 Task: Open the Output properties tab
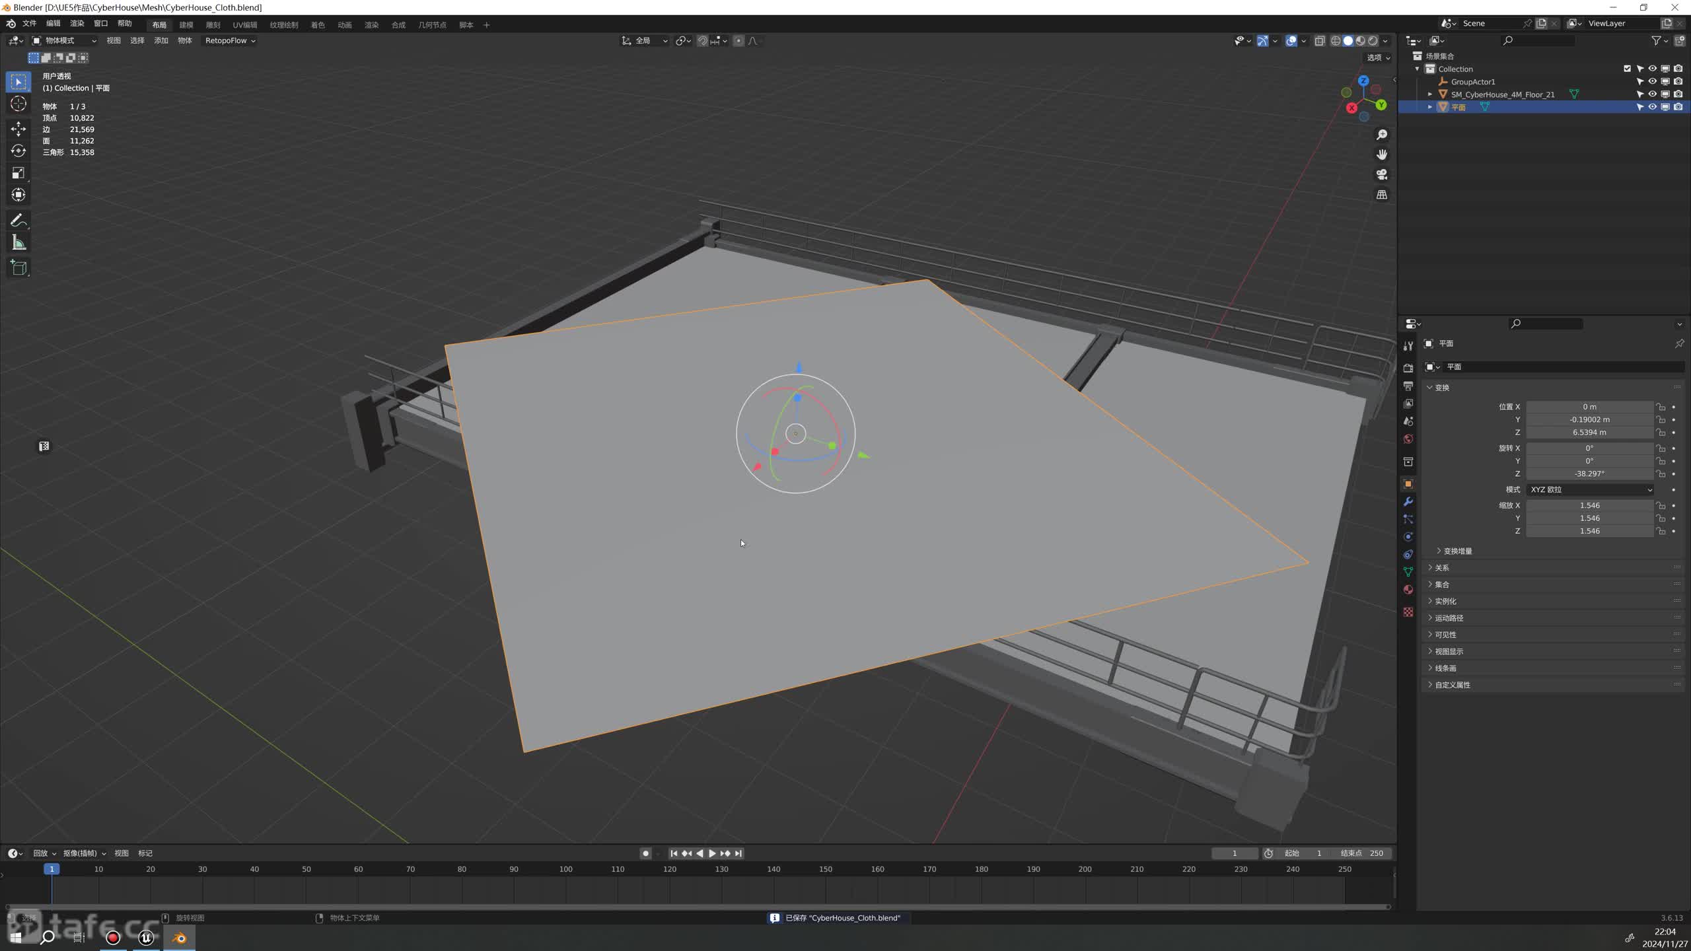(1408, 386)
